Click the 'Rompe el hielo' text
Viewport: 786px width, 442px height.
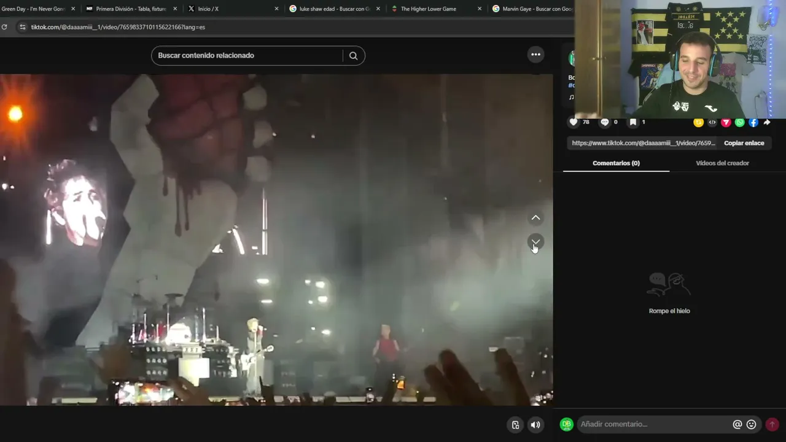coord(669,311)
